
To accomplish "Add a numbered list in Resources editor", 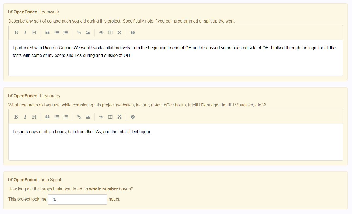I will [66, 117].
